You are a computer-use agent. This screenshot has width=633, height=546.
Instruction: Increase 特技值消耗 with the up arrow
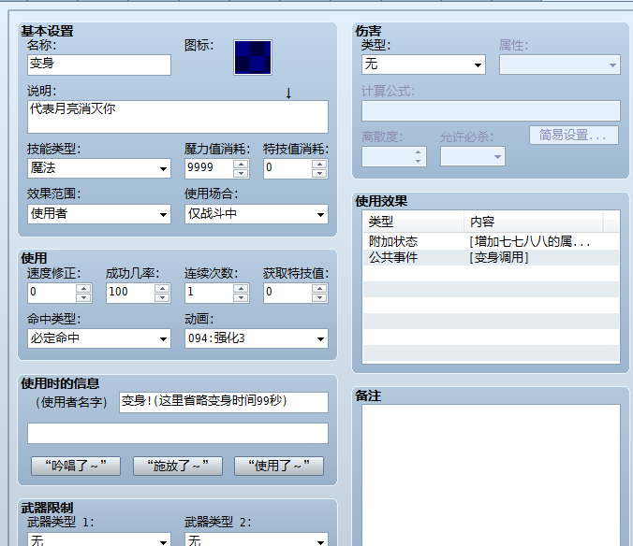pos(319,164)
